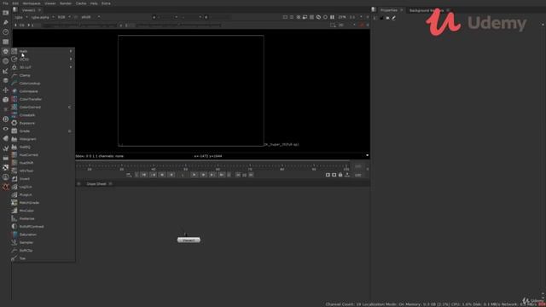Screen dimensions: 546x307
Task: Click the viewer gamma slider
Action: click(178, 25)
